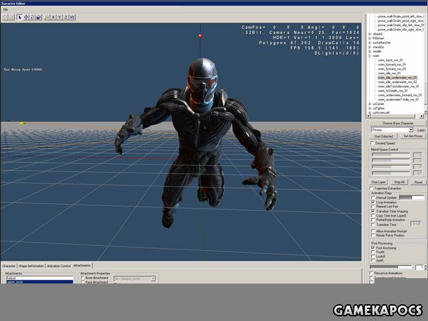This screenshot has width=428, height=321.
Task: Expand the relaxed animation folder
Action: click(370, 34)
